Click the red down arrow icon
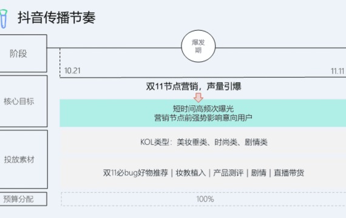The width and height of the screenshot is (346, 218). (x=198, y=97)
